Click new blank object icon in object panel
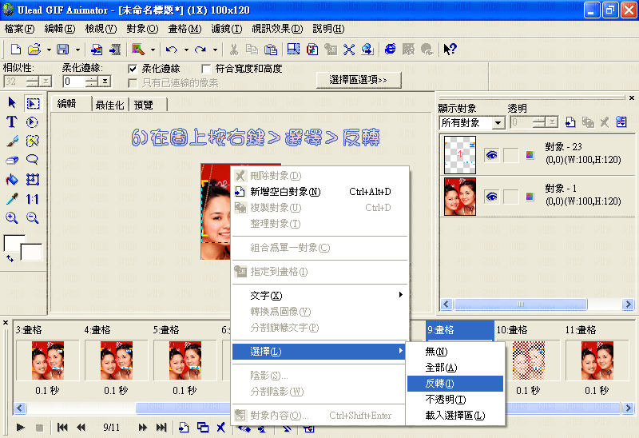 [x=570, y=122]
